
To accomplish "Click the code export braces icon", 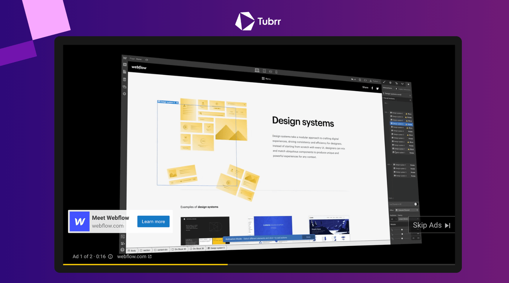I will [x=365, y=80].
